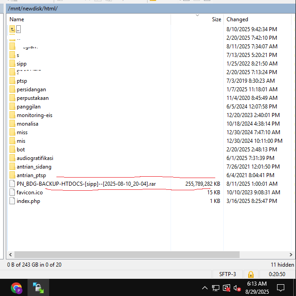The height and width of the screenshot is (296, 296).
Task: Click the 255,789,282 KB size value
Action: 203,184
